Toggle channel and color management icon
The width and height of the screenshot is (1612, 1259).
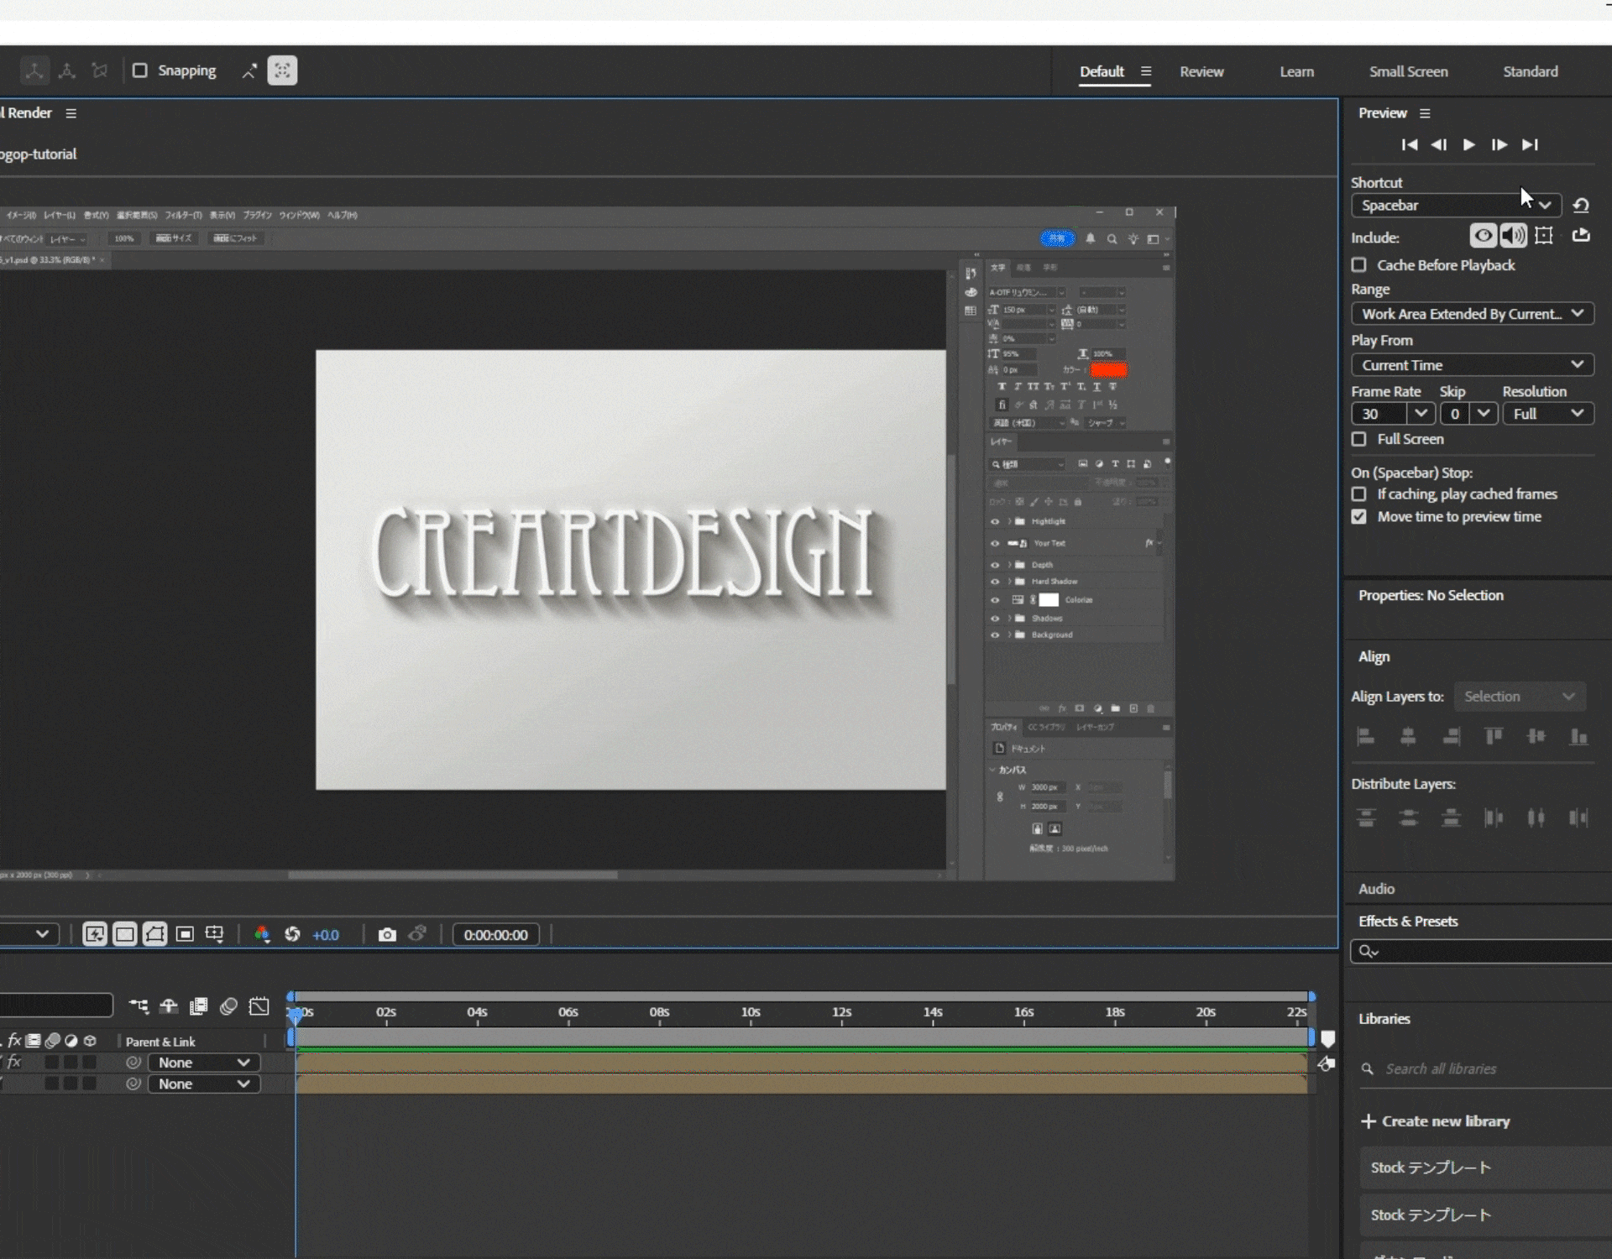[262, 935]
